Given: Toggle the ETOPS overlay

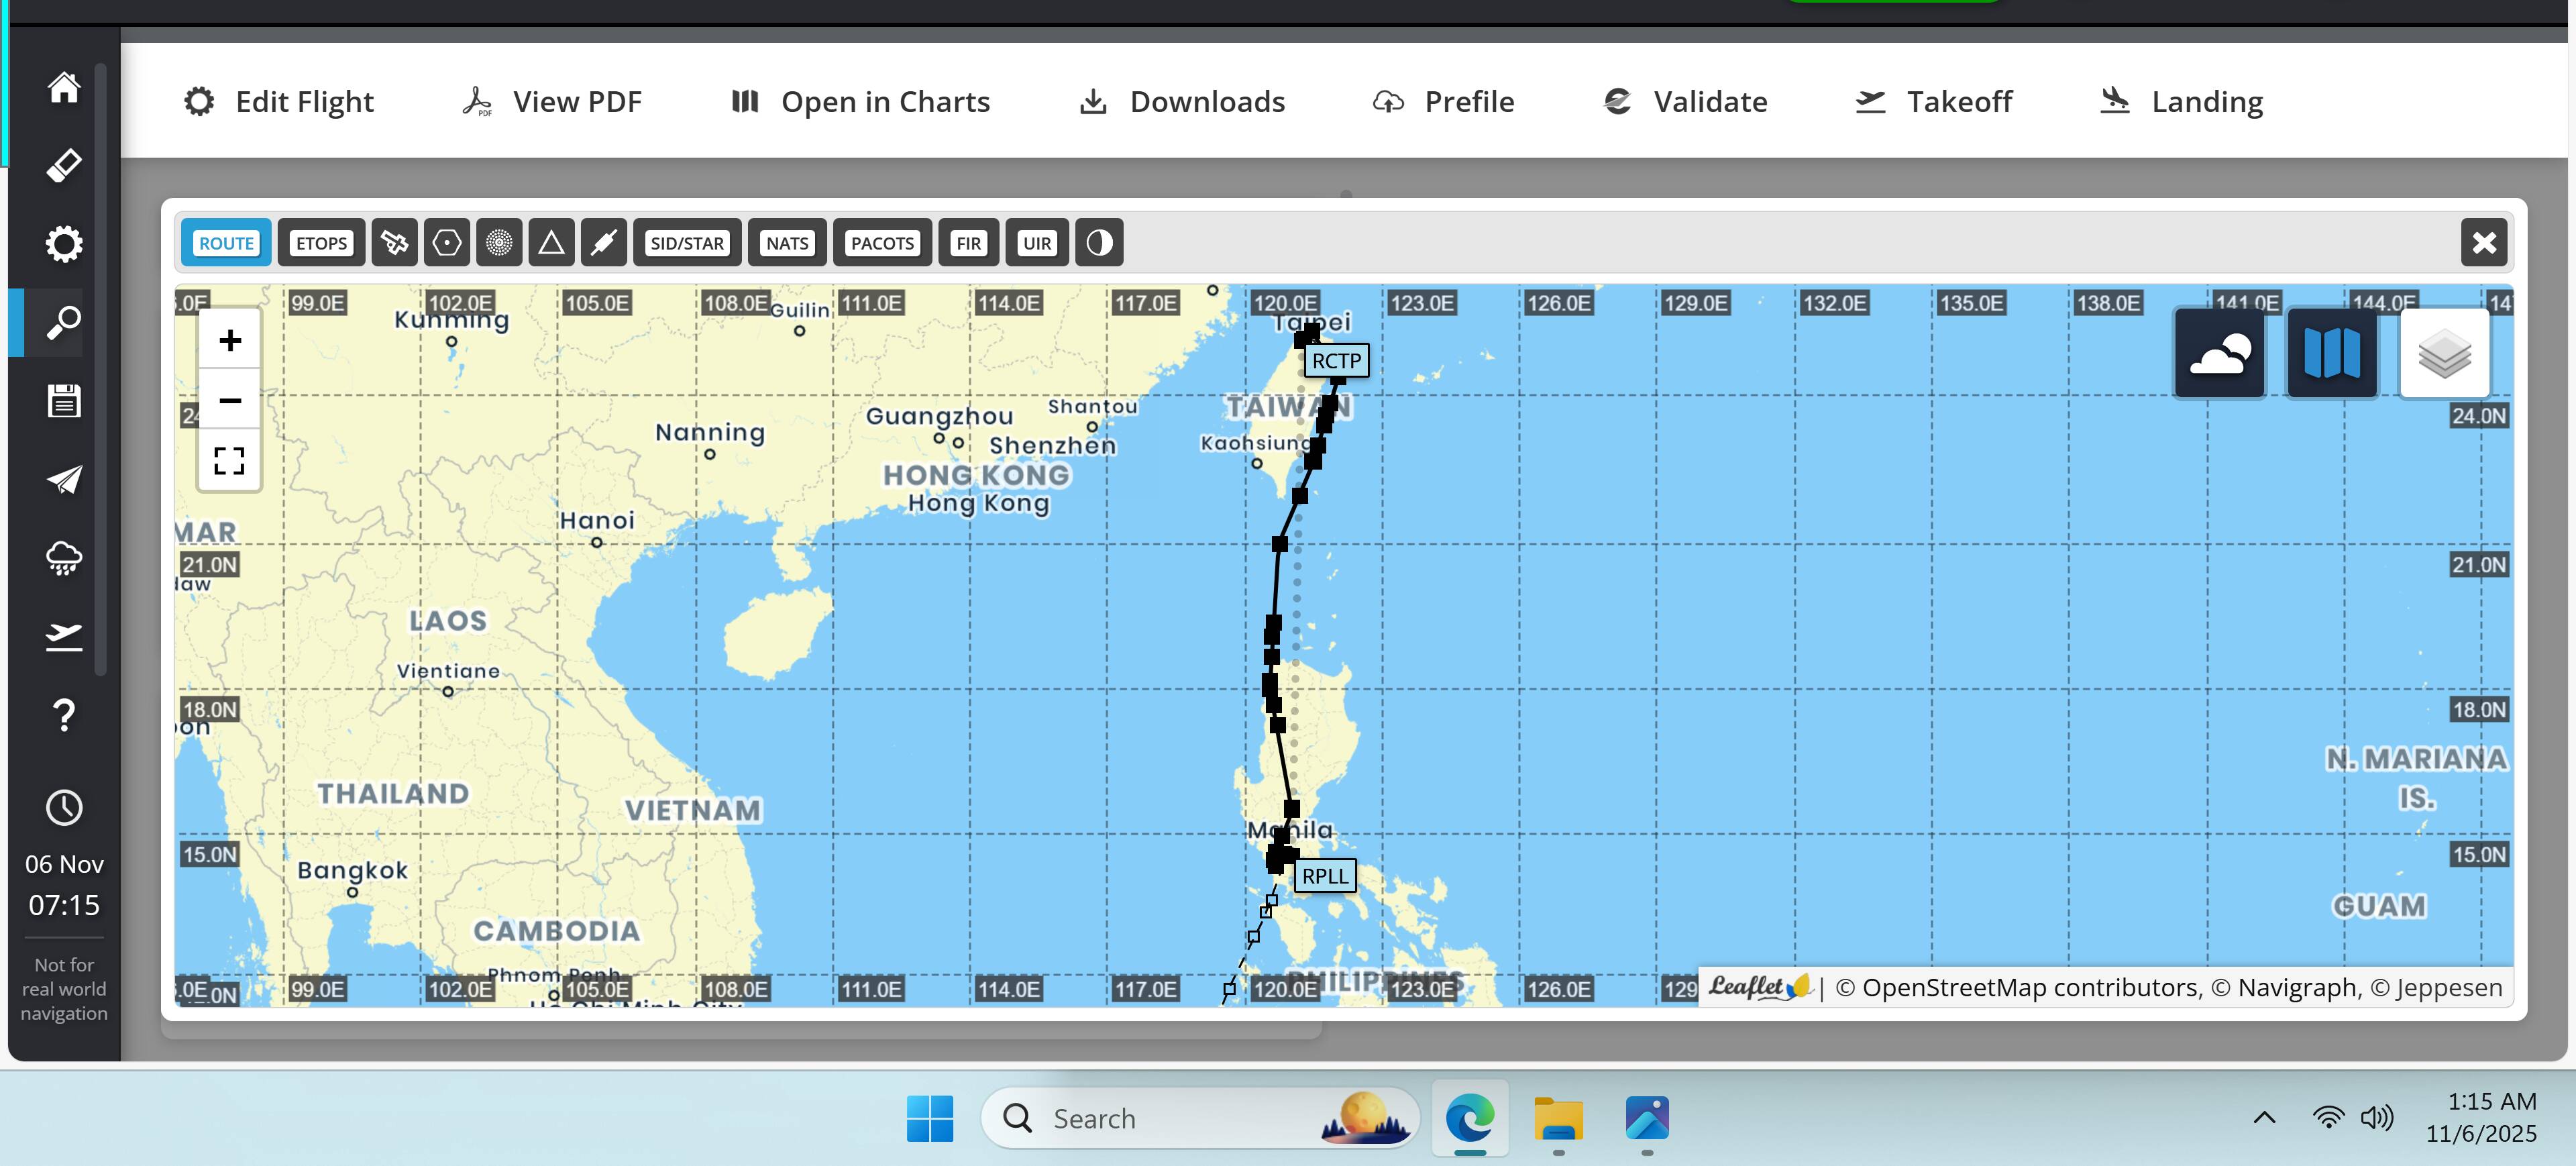Looking at the screenshot, I should click(x=321, y=243).
